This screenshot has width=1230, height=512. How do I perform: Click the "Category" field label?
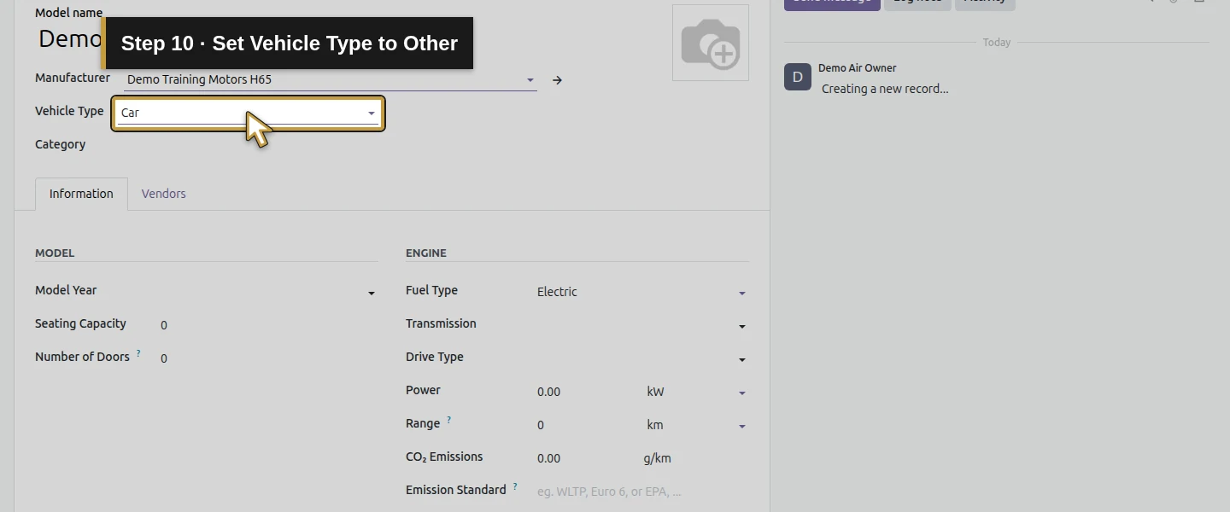coord(60,144)
